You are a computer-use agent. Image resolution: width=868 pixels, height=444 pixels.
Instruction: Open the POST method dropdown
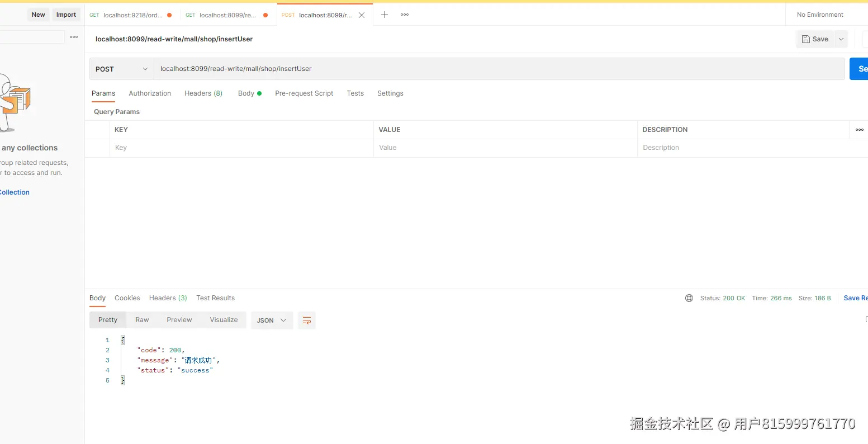(x=121, y=69)
